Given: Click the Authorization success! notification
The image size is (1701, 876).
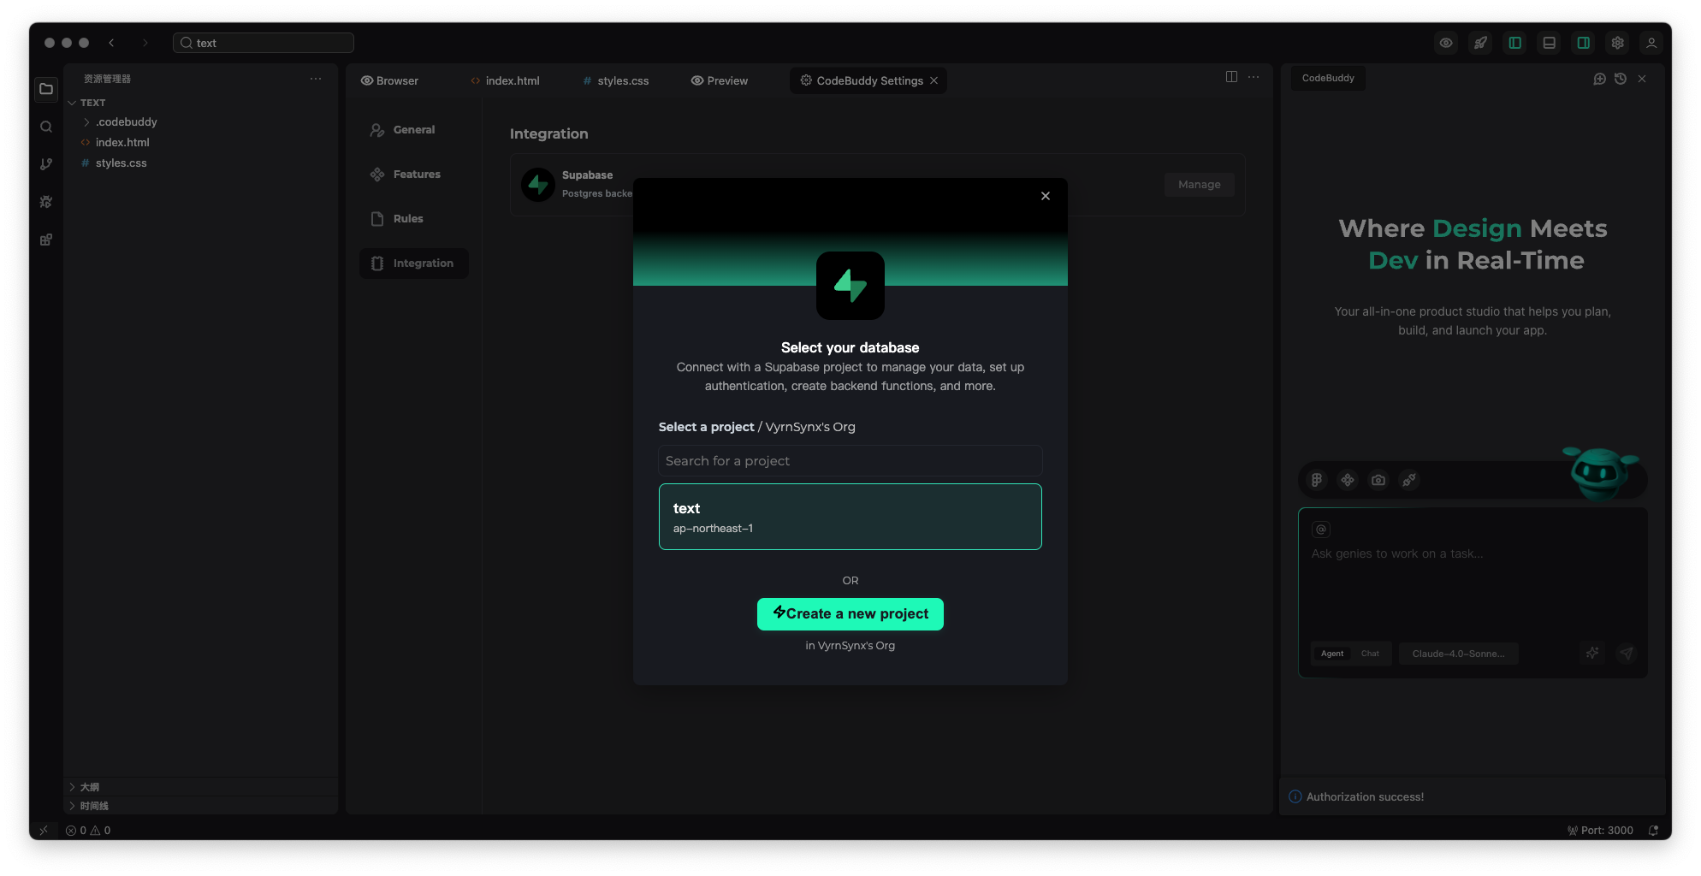Looking at the screenshot, I should click(1473, 797).
